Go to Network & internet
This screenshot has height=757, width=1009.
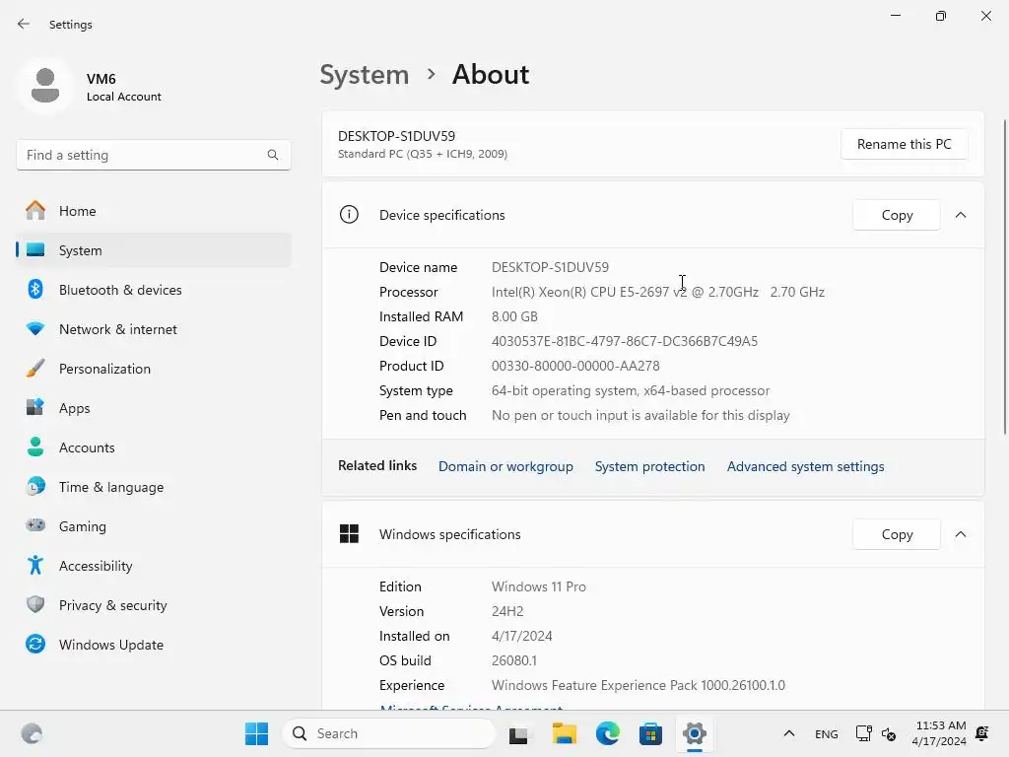tap(153, 329)
